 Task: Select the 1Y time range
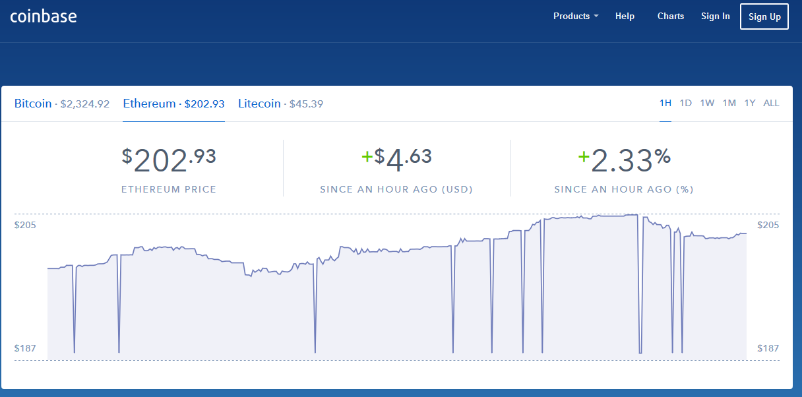pyautogui.click(x=750, y=103)
